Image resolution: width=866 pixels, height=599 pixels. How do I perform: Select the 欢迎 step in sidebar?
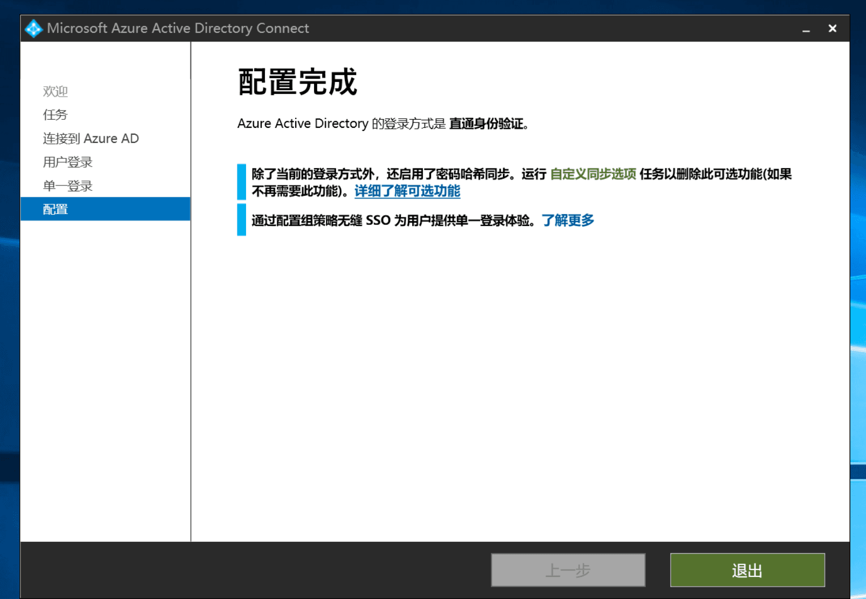click(x=55, y=92)
